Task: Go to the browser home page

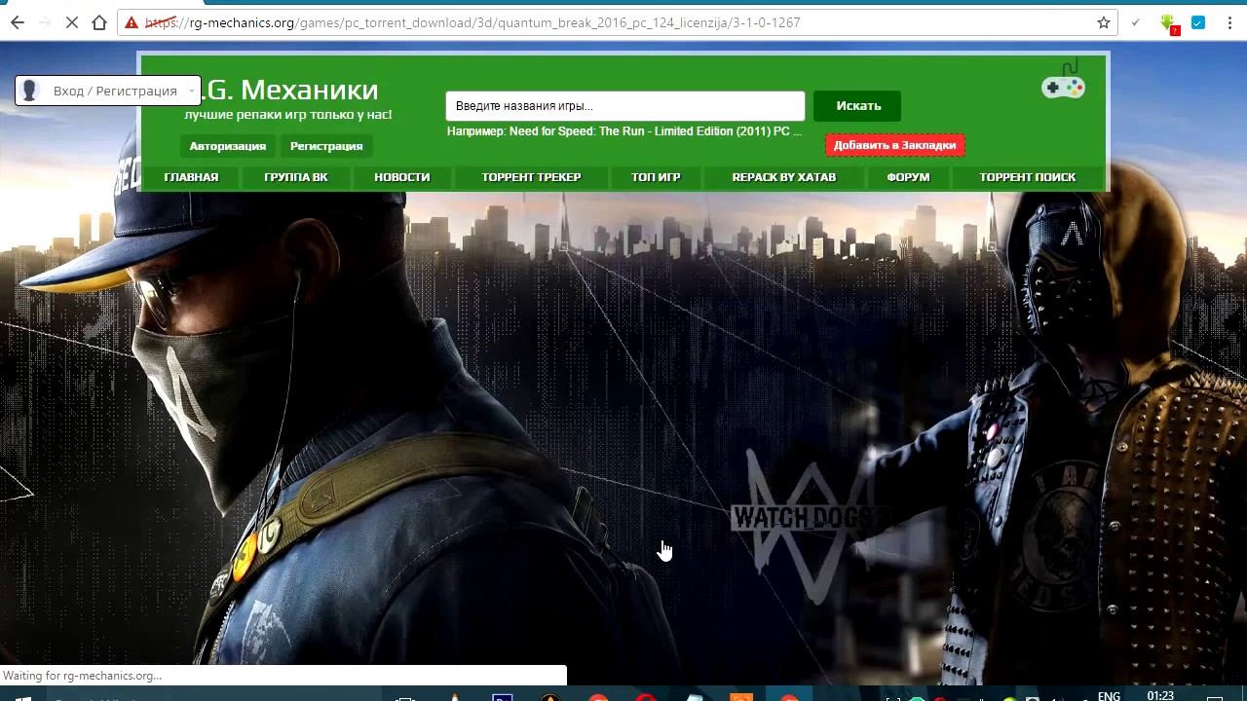Action: coord(99,22)
